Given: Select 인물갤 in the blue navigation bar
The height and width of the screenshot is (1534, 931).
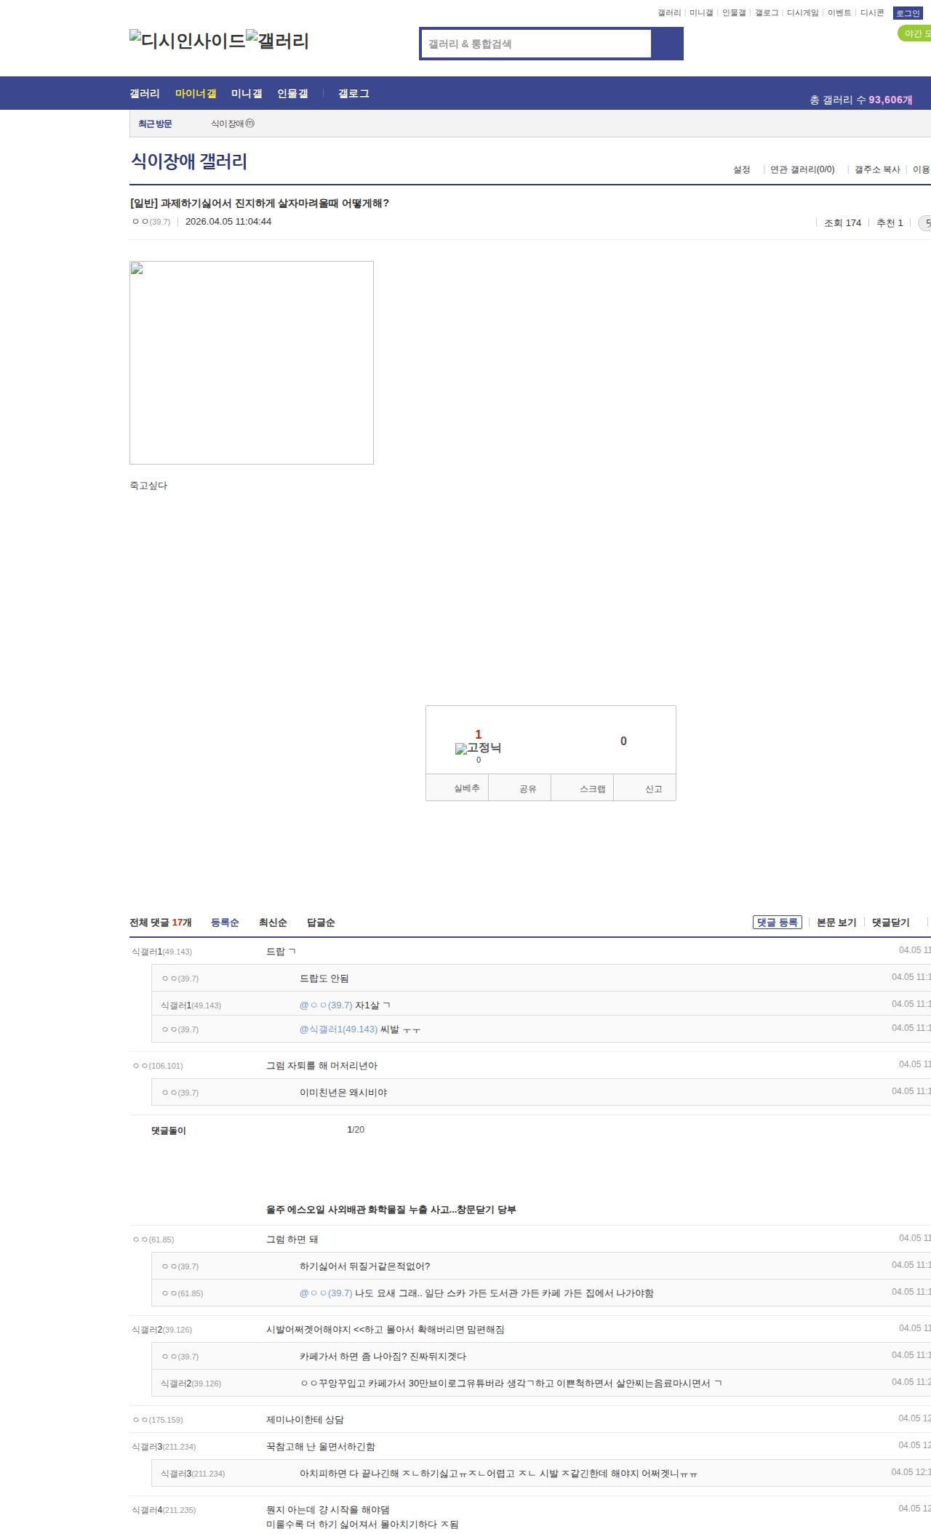Looking at the screenshot, I should pos(292,94).
